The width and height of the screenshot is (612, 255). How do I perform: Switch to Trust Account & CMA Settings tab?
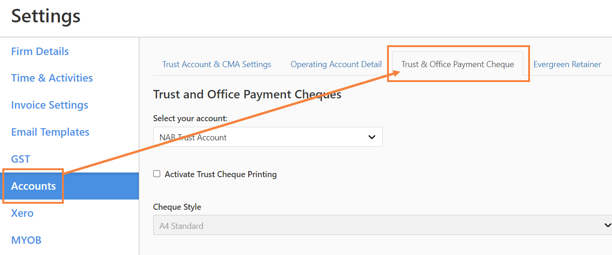click(217, 64)
